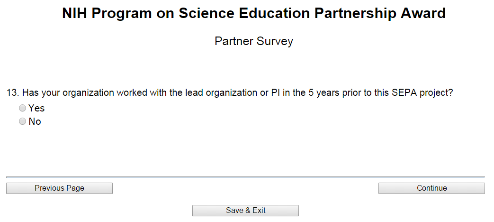494x222 pixels.
Task: Click the question 13 text
Action: click(230, 93)
